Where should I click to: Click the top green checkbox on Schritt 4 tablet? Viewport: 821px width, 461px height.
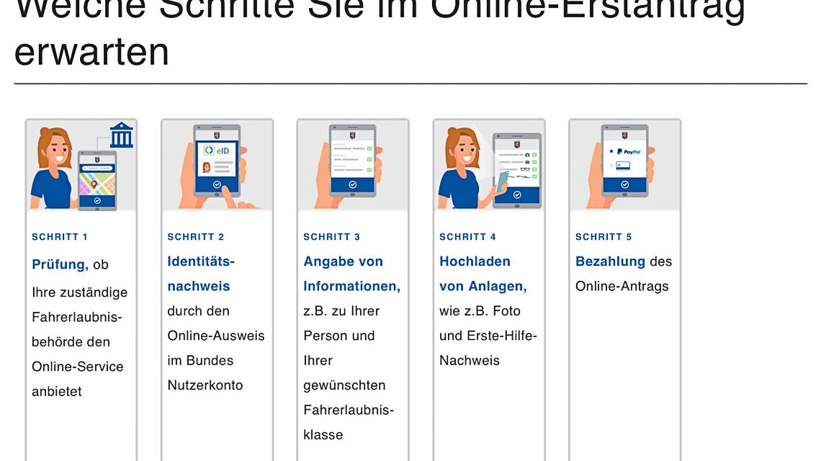(x=534, y=155)
